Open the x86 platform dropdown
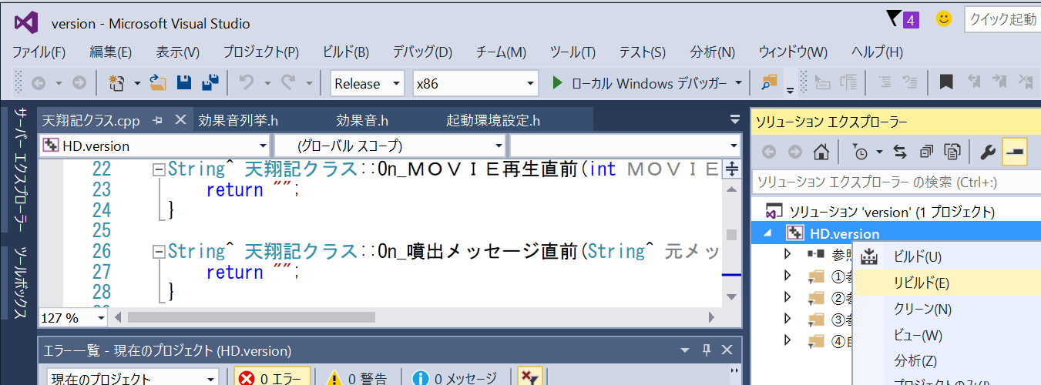Screen dimensions: 1041x385 click(475, 83)
